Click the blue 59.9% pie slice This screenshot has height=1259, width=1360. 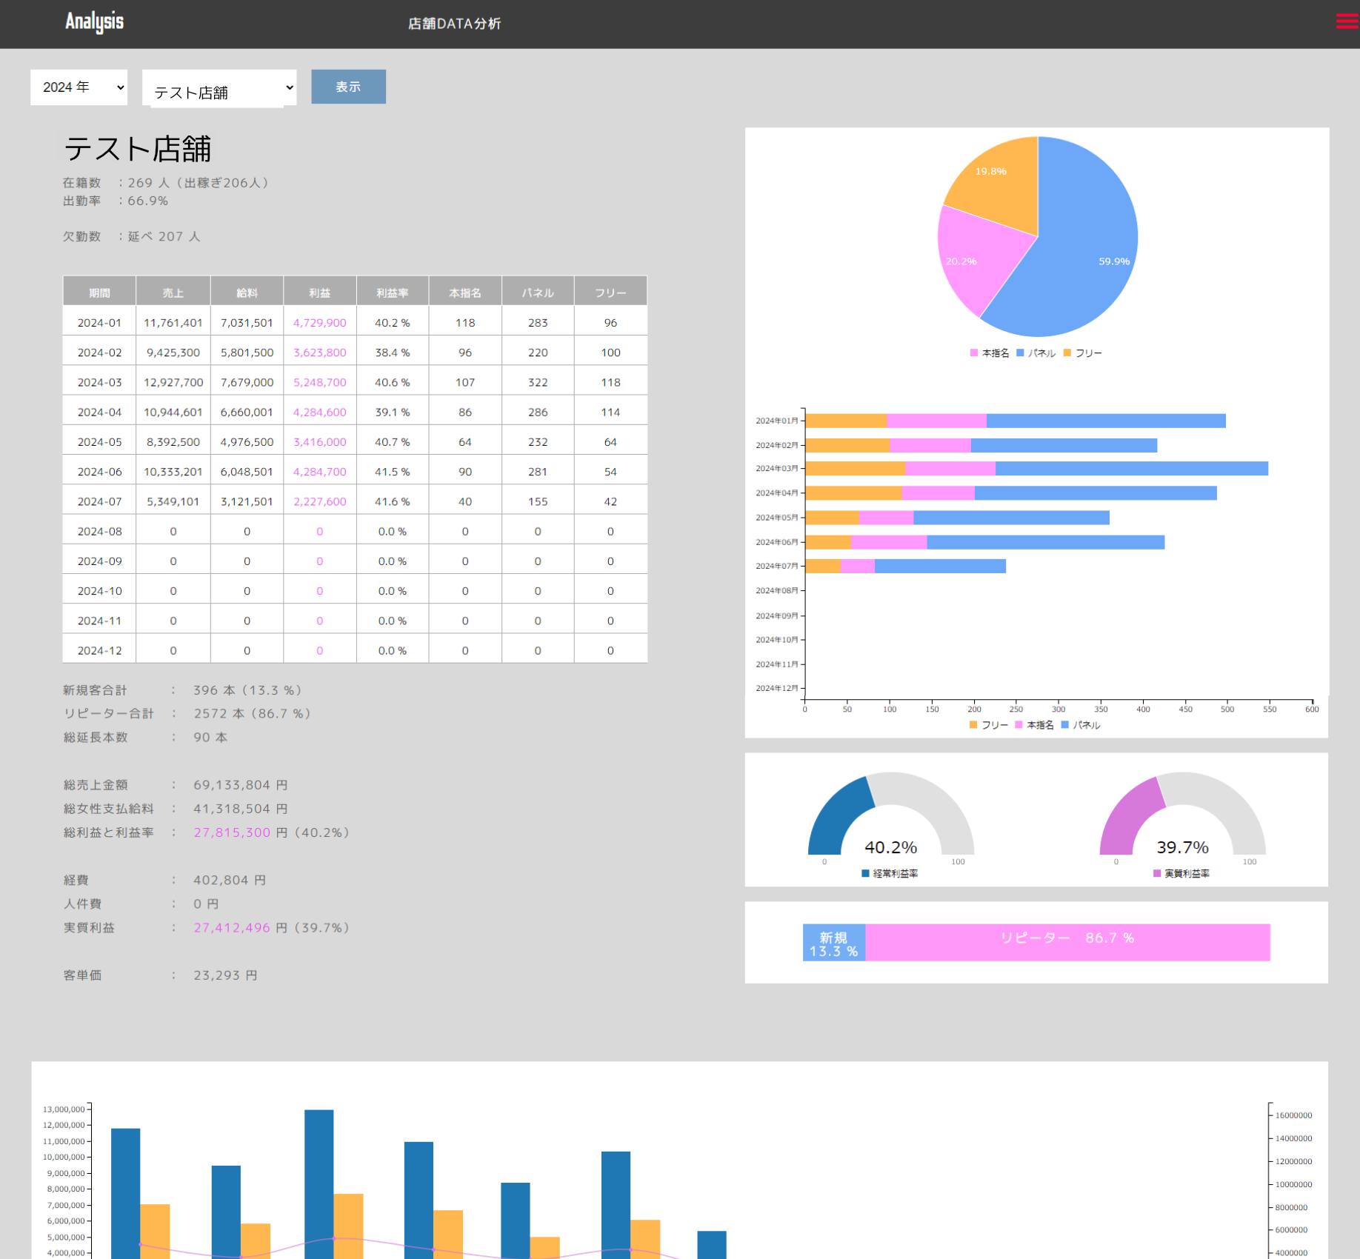point(1081,244)
